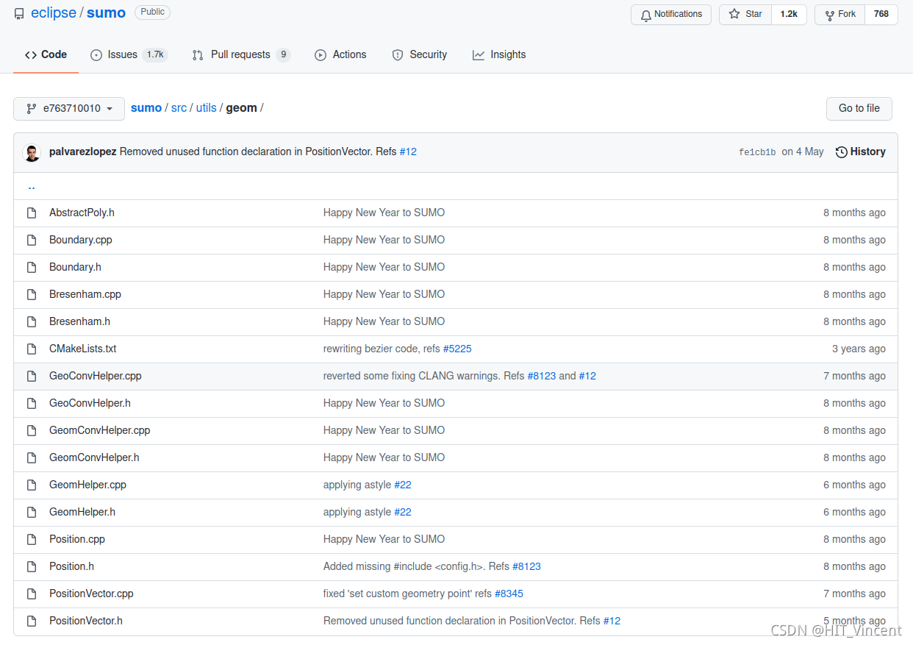Open Boundary.h file

[75, 267]
